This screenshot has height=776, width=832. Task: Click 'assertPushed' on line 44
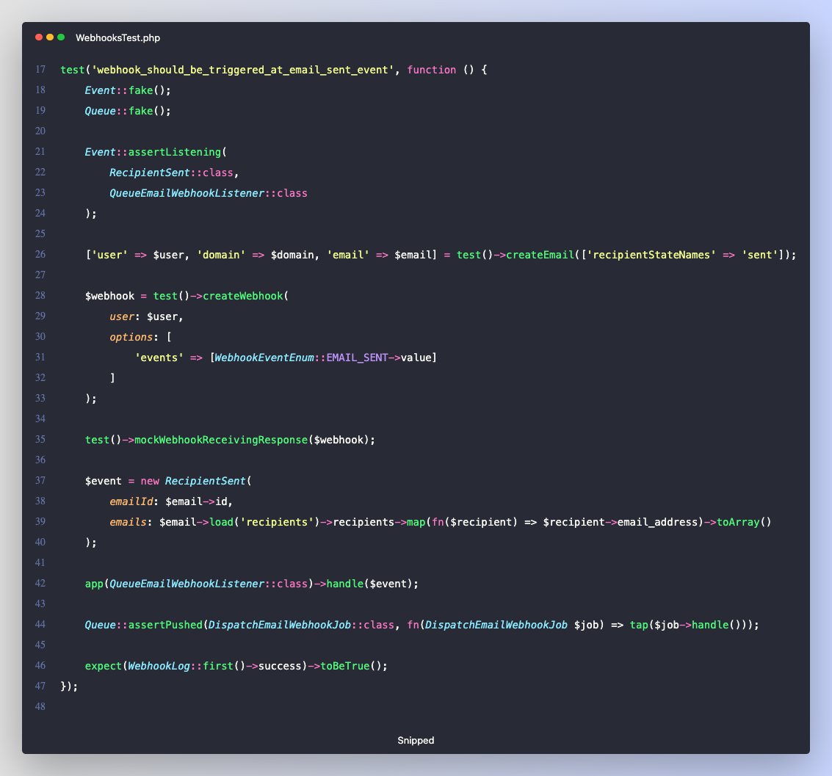coord(165,625)
